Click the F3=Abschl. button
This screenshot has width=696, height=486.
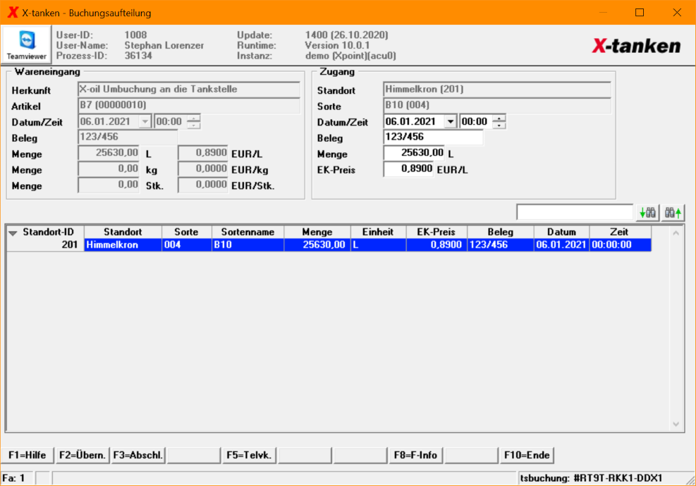(x=138, y=455)
